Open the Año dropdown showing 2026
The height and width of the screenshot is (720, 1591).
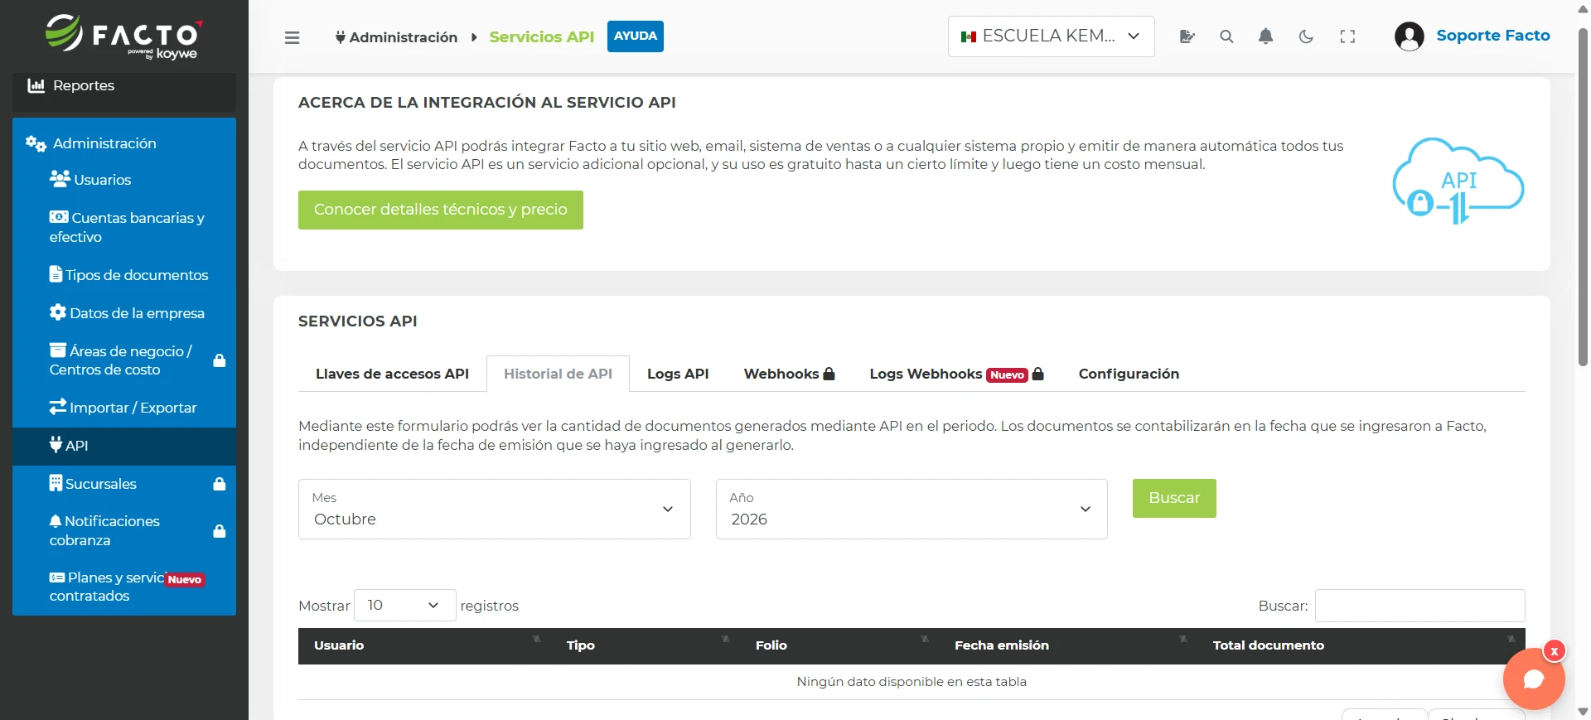point(912,509)
